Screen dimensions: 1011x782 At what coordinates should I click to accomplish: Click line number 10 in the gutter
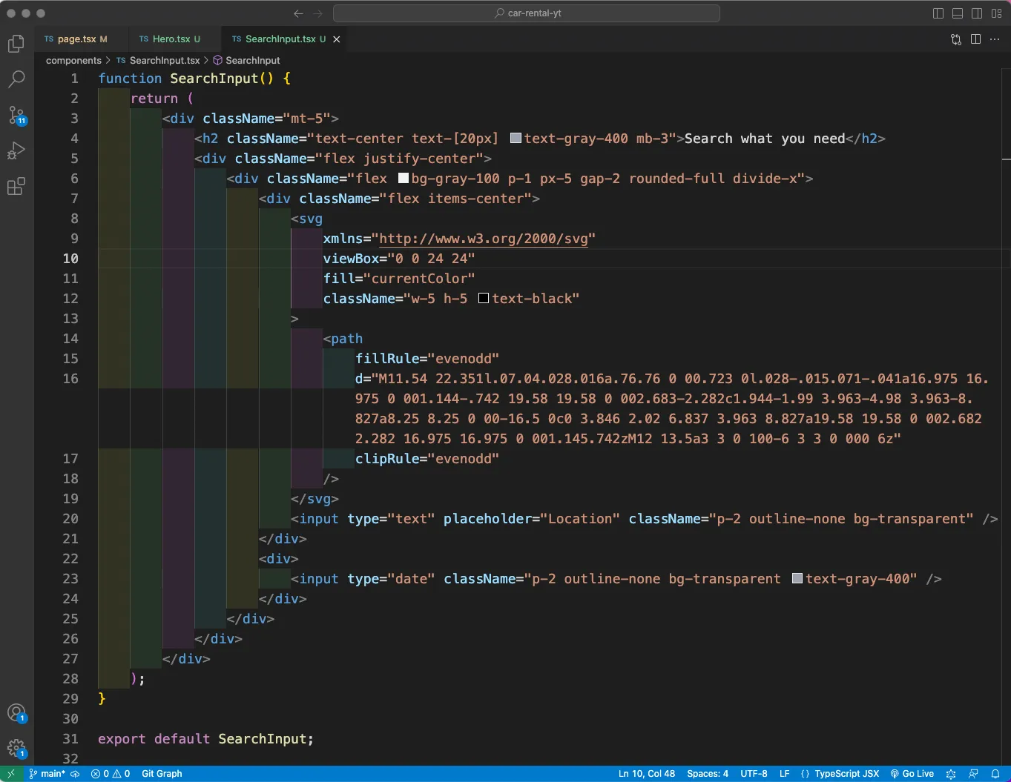pyautogui.click(x=70, y=259)
